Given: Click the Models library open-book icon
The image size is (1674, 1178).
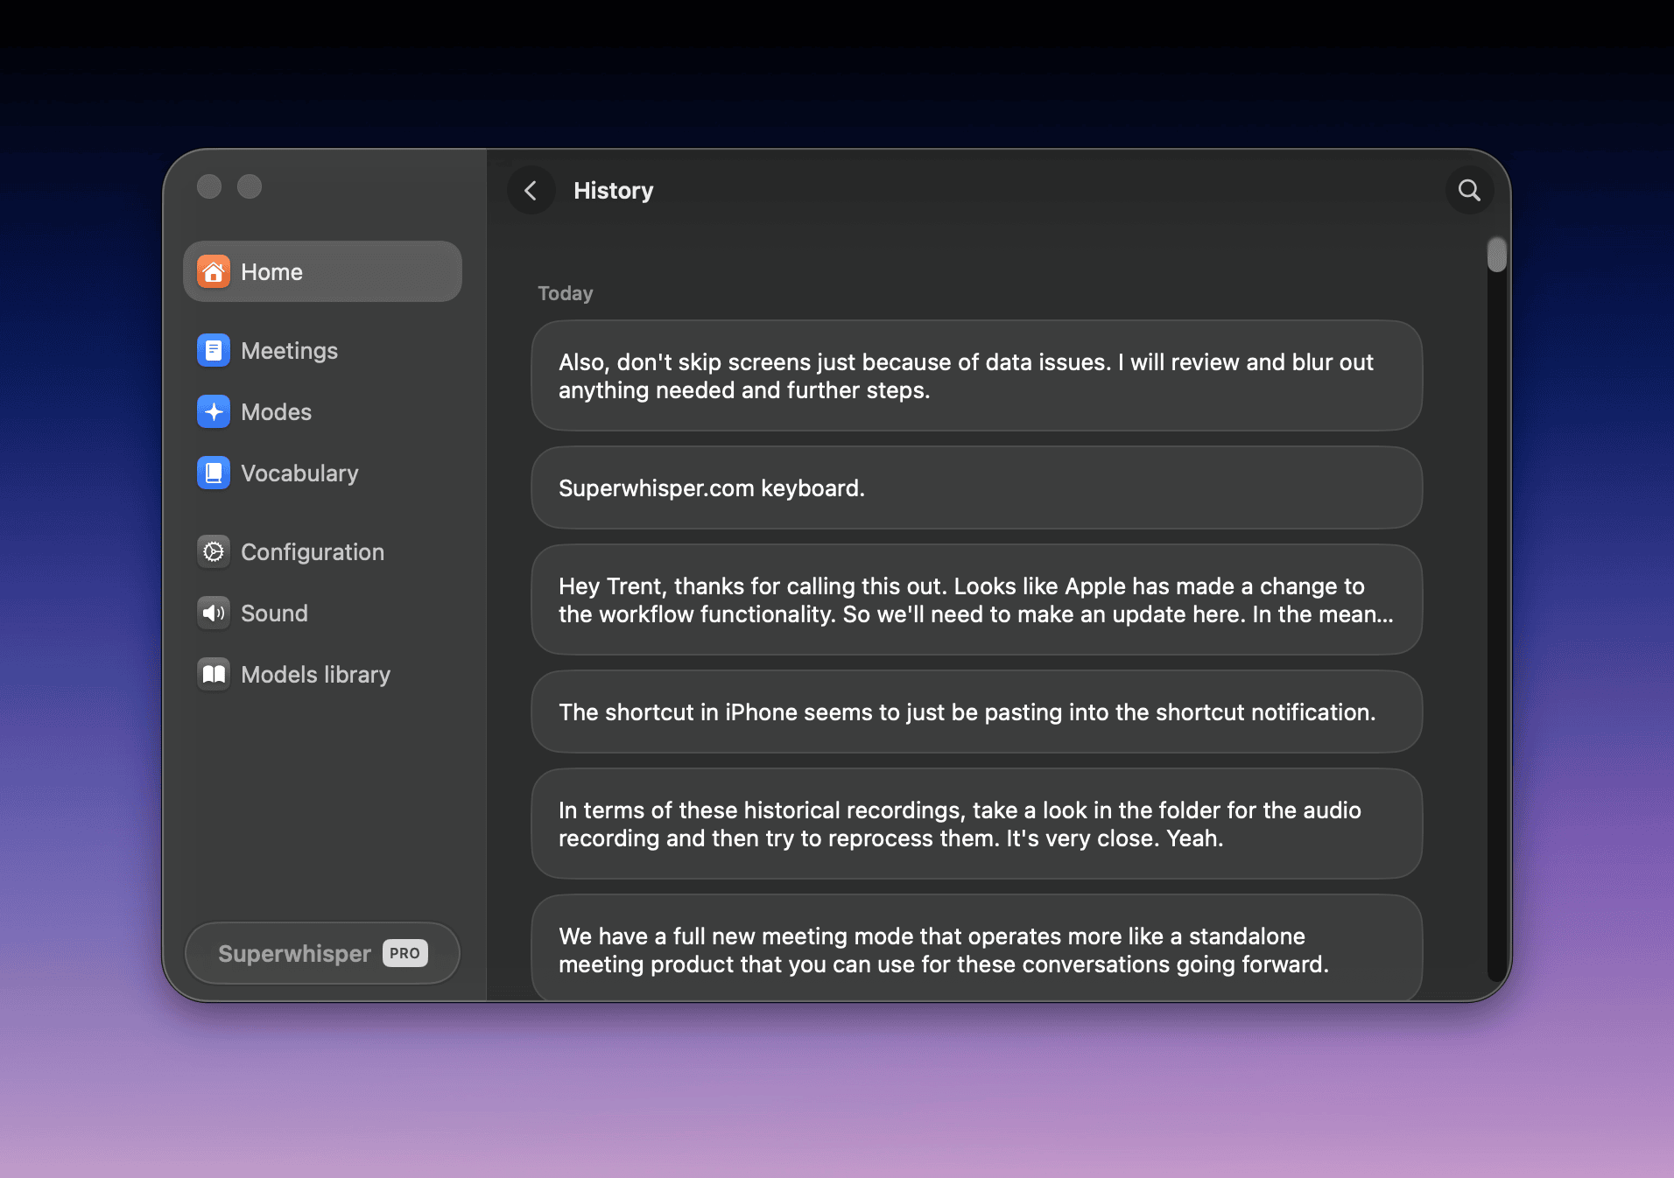Looking at the screenshot, I should (214, 675).
